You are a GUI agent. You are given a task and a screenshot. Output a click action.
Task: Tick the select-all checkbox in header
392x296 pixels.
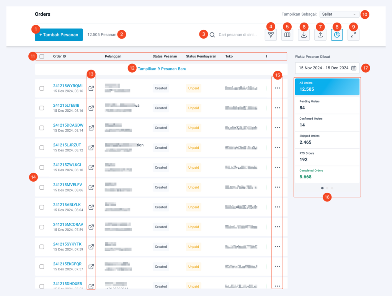pyautogui.click(x=42, y=57)
